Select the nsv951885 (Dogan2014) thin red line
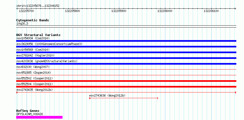The height and width of the screenshot is (120, 244). 126,75
